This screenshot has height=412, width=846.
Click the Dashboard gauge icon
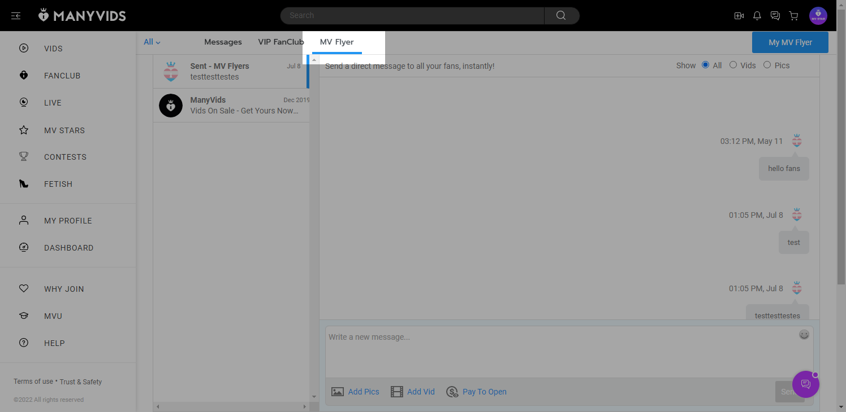pos(24,248)
